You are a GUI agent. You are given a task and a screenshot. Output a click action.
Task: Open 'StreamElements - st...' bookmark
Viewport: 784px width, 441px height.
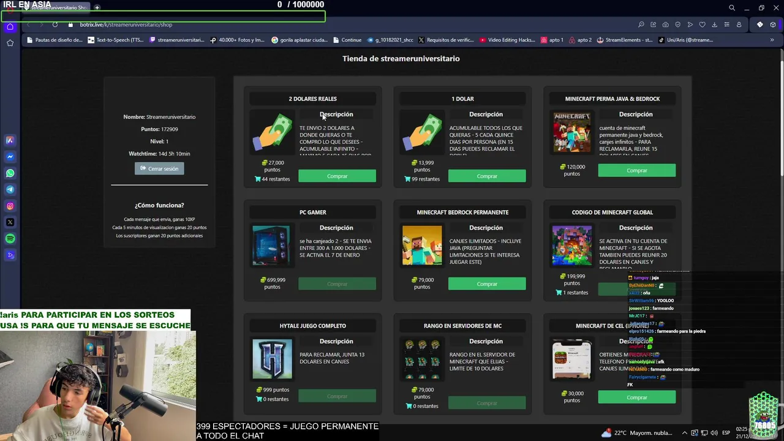[x=625, y=40]
